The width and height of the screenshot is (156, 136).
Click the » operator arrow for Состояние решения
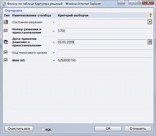point(54,22)
